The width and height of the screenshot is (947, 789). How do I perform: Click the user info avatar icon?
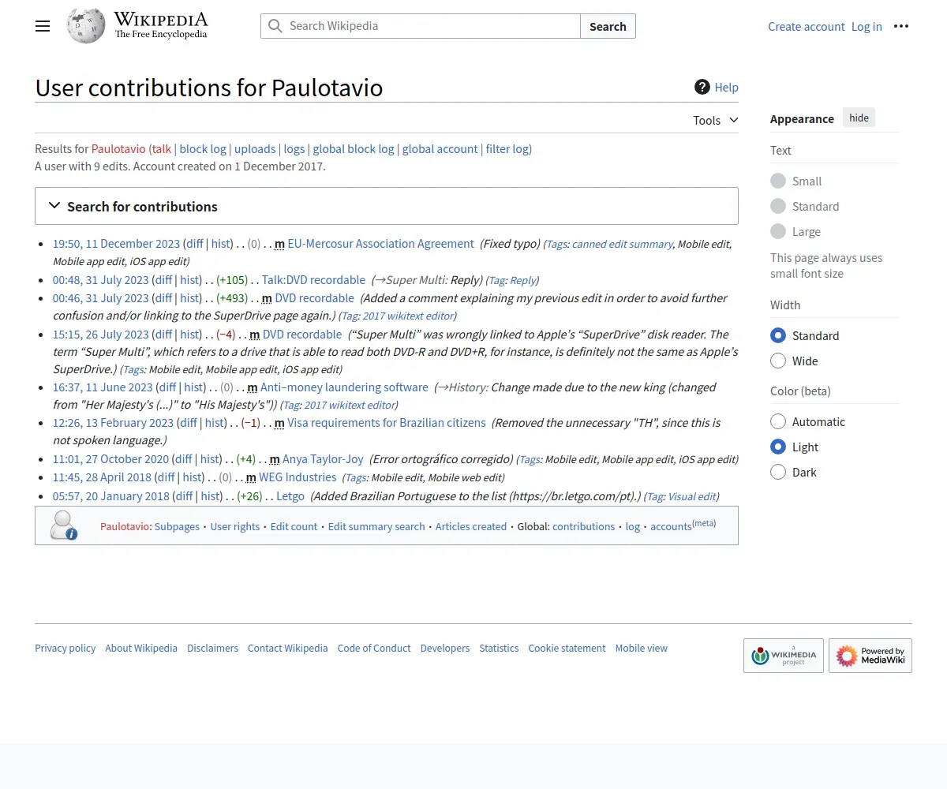(x=63, y=525)
